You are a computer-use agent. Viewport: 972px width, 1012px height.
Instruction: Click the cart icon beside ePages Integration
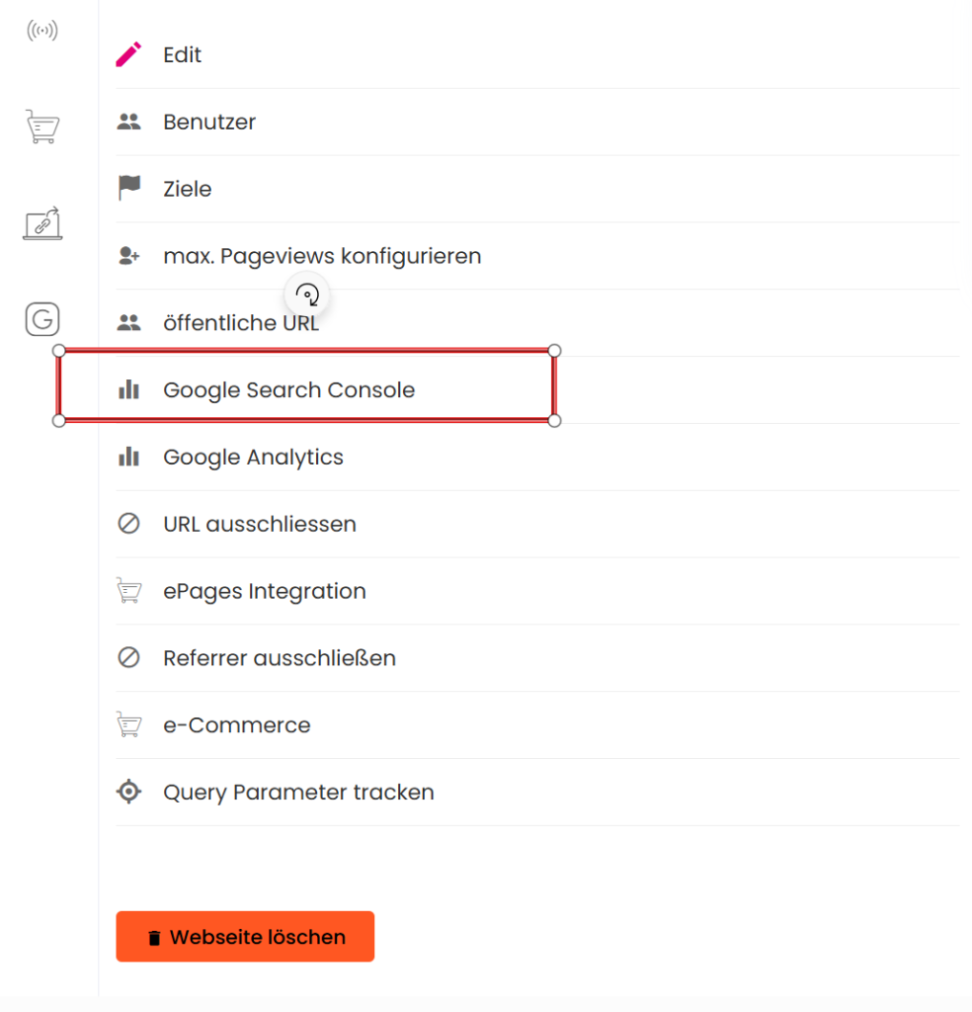tap(128, 591)
